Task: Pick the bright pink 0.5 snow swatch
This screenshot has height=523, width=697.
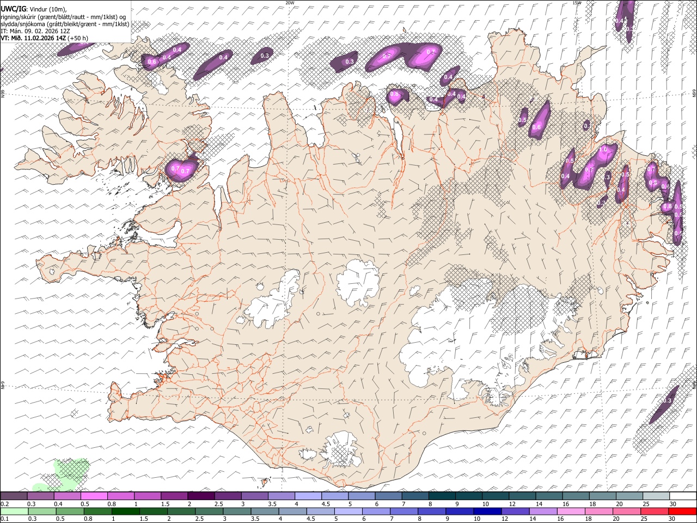Action: 94,496
